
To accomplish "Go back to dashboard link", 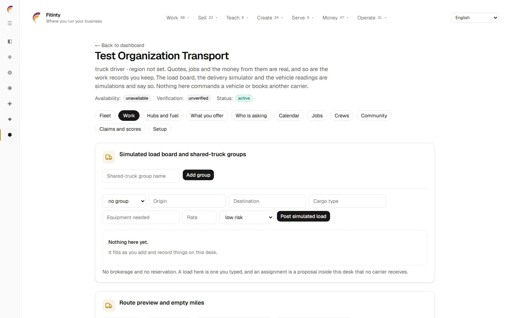I will point(120,45).
